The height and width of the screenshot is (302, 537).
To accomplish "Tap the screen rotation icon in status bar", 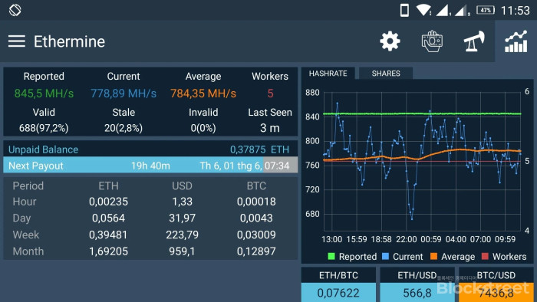I will pyautogui.click(x=15, y=10).
